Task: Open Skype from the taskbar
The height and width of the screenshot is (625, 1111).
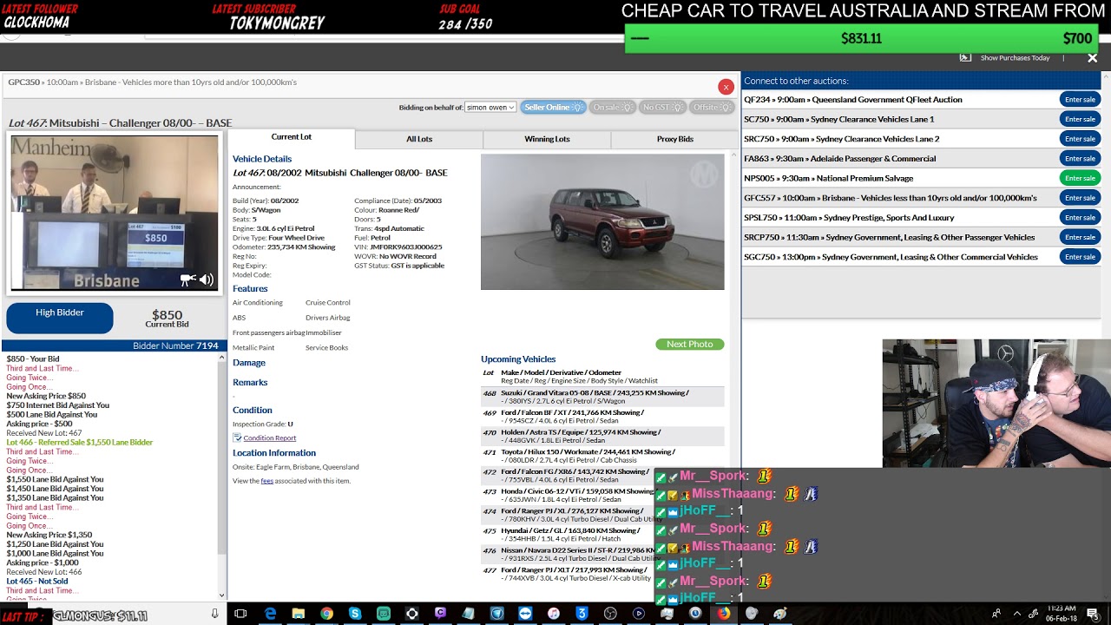Action: (355, 614)
